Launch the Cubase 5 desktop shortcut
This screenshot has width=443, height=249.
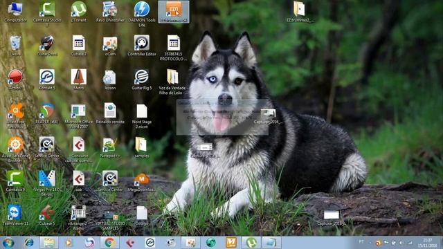point(47,215)
